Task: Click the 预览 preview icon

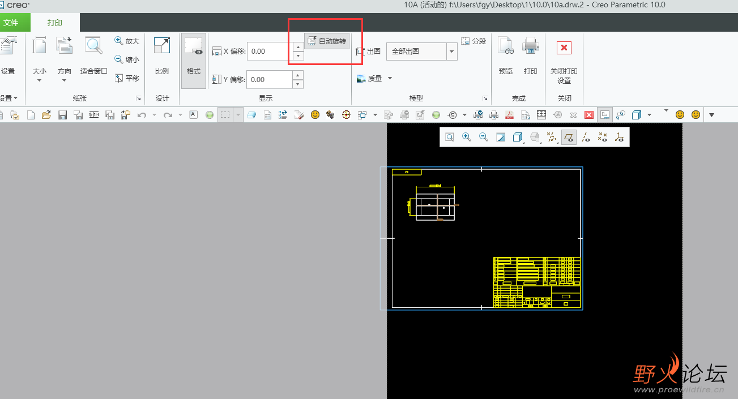Action: click(x=506, y=55)
